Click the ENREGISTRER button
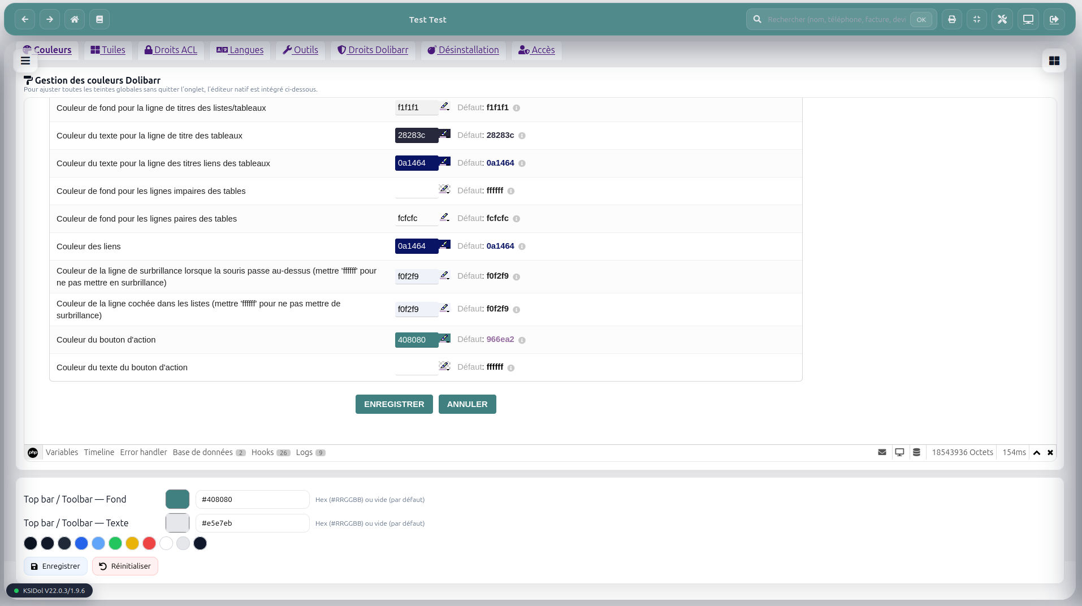Image resolution: width=1082 pixels, height=606 pixels. tap(394, 404)
